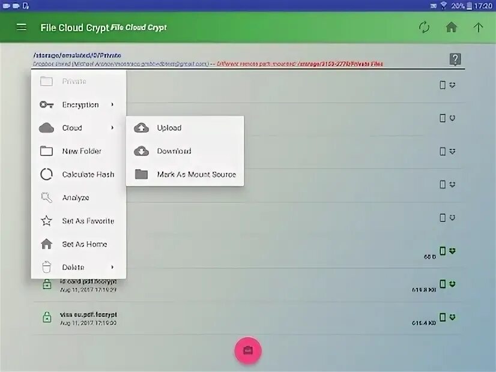Click device icon in visa eu row
496x372 pixels.
(443, 317)
